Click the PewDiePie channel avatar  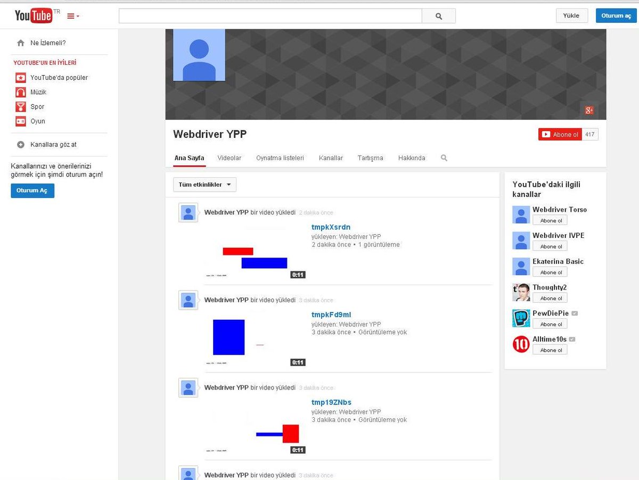(521, 318)
